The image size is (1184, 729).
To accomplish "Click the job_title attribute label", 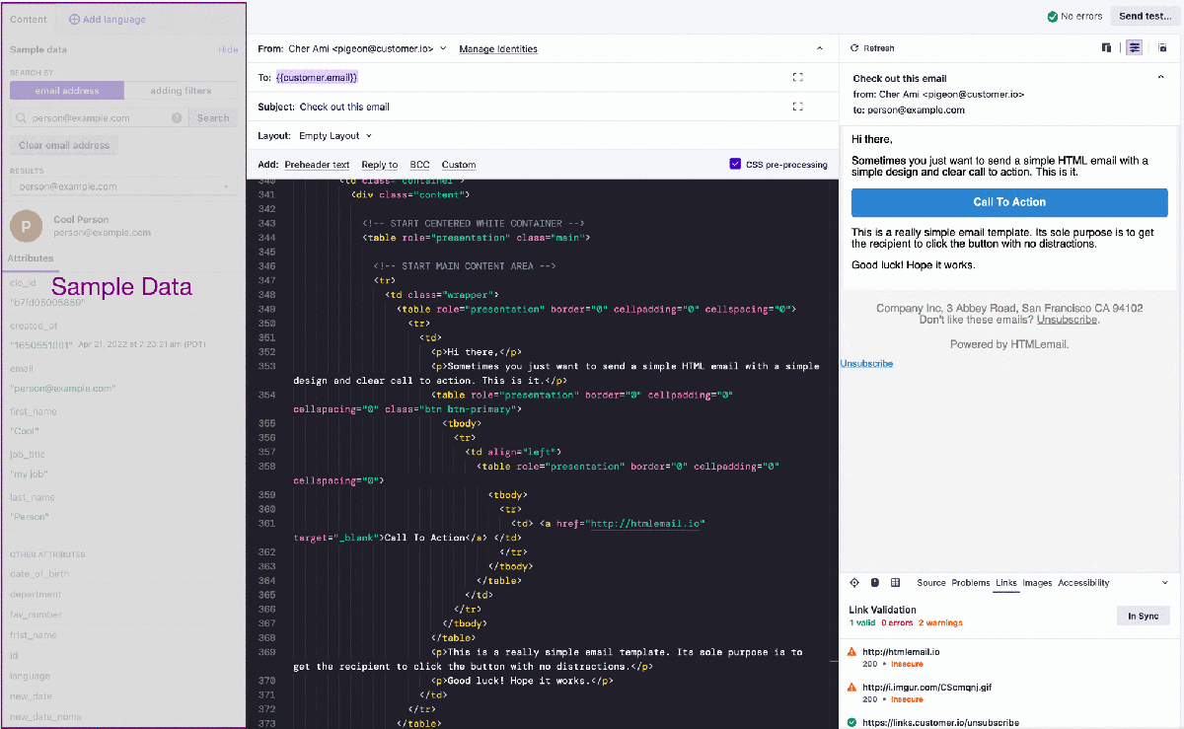I will [x=28, y=455].
